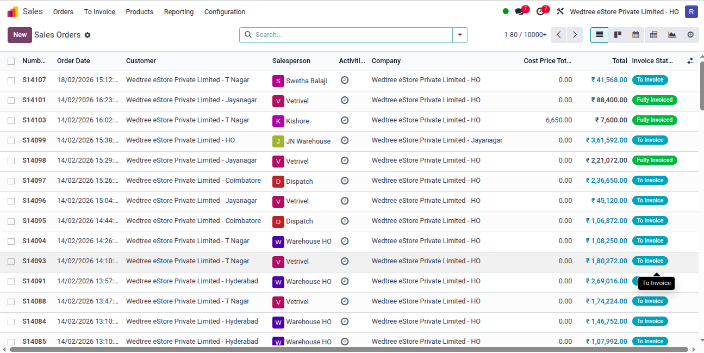
Task: Open optional columns adjust icon
Action: coord(690,61)
